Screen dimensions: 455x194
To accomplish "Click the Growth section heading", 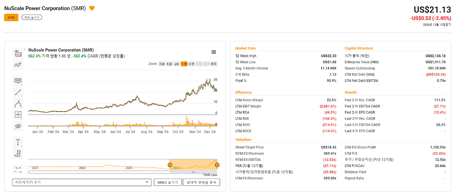I will tap(350, 92).
